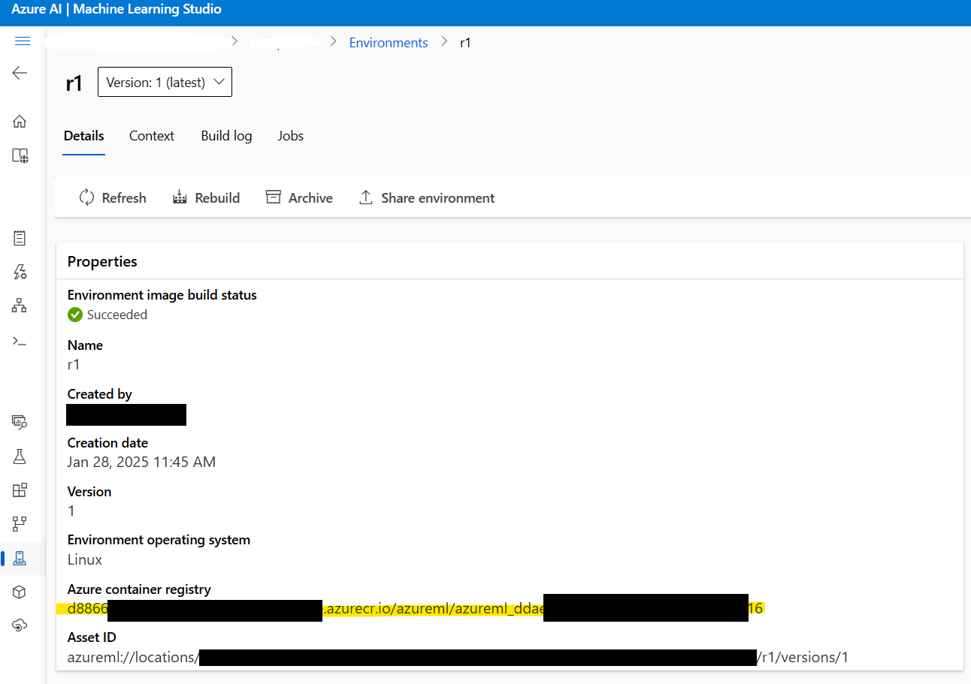971x684 pixels.
Task: Open the Model catalog sidebar icon
Action: click(x=20, y=155)
